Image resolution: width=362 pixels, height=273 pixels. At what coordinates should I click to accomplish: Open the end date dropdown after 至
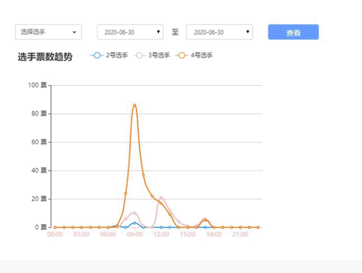(219, 32)
